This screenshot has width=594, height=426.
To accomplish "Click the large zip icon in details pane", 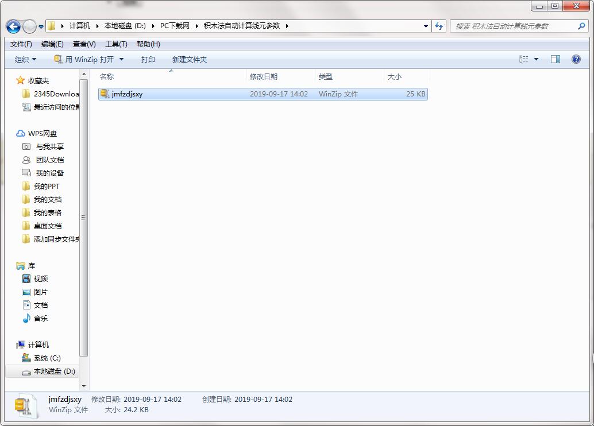I will 26,406.
